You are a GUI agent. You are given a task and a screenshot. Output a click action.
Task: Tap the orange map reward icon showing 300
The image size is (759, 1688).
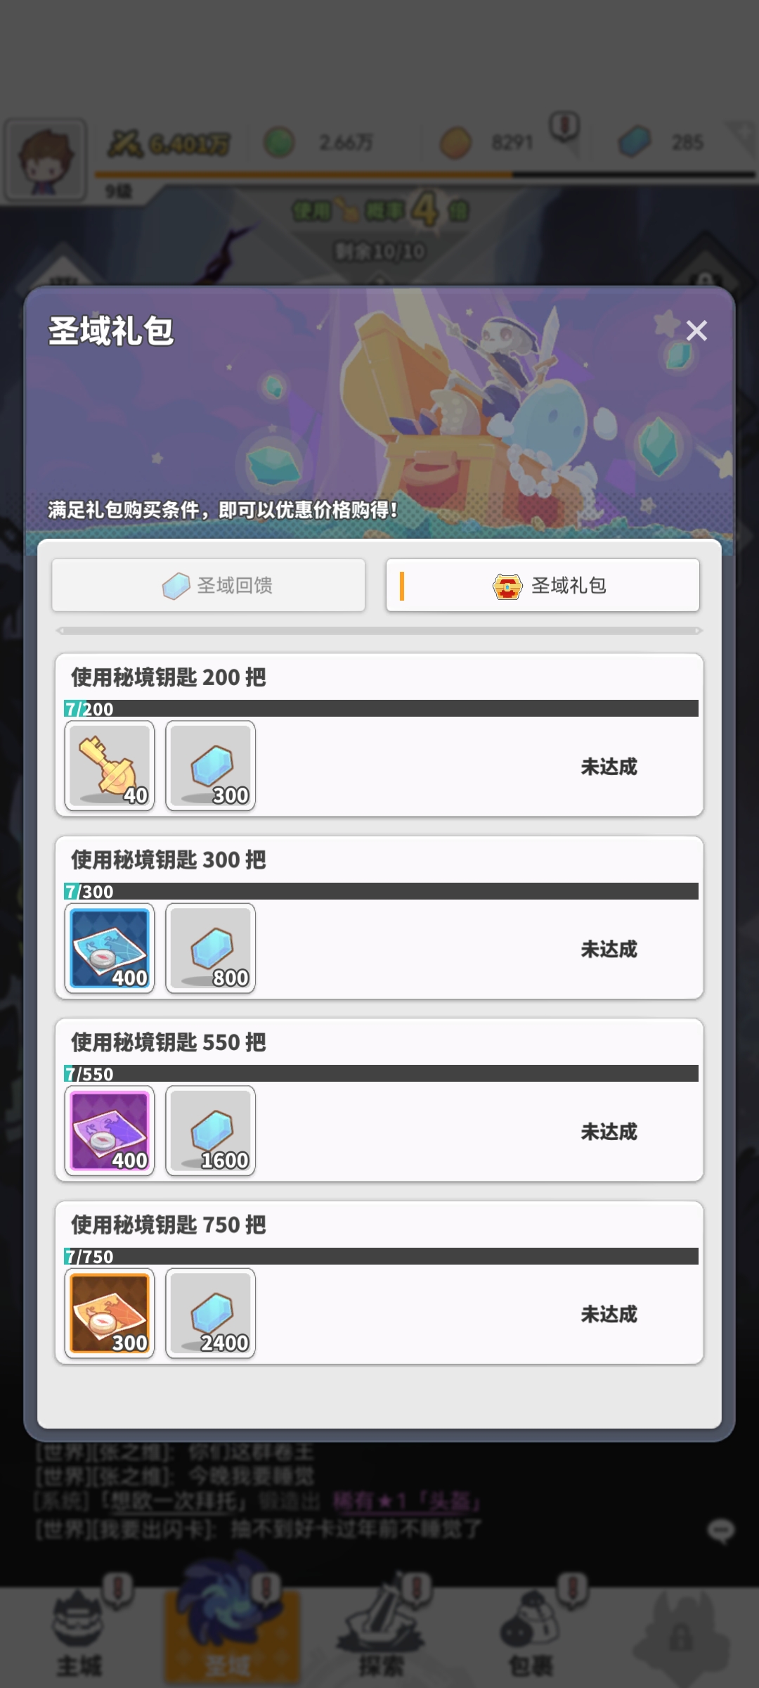coord(110,1313)
